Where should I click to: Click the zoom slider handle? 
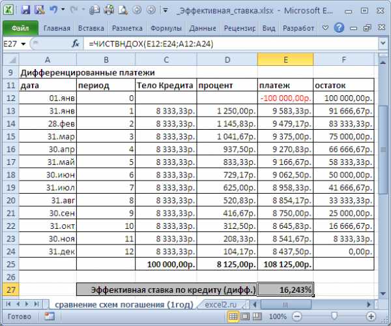click(334, 316)
